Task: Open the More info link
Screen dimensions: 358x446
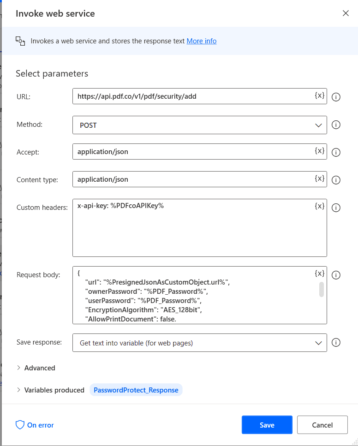Action: pos(201,41)
